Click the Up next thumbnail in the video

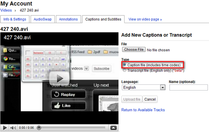108,103
